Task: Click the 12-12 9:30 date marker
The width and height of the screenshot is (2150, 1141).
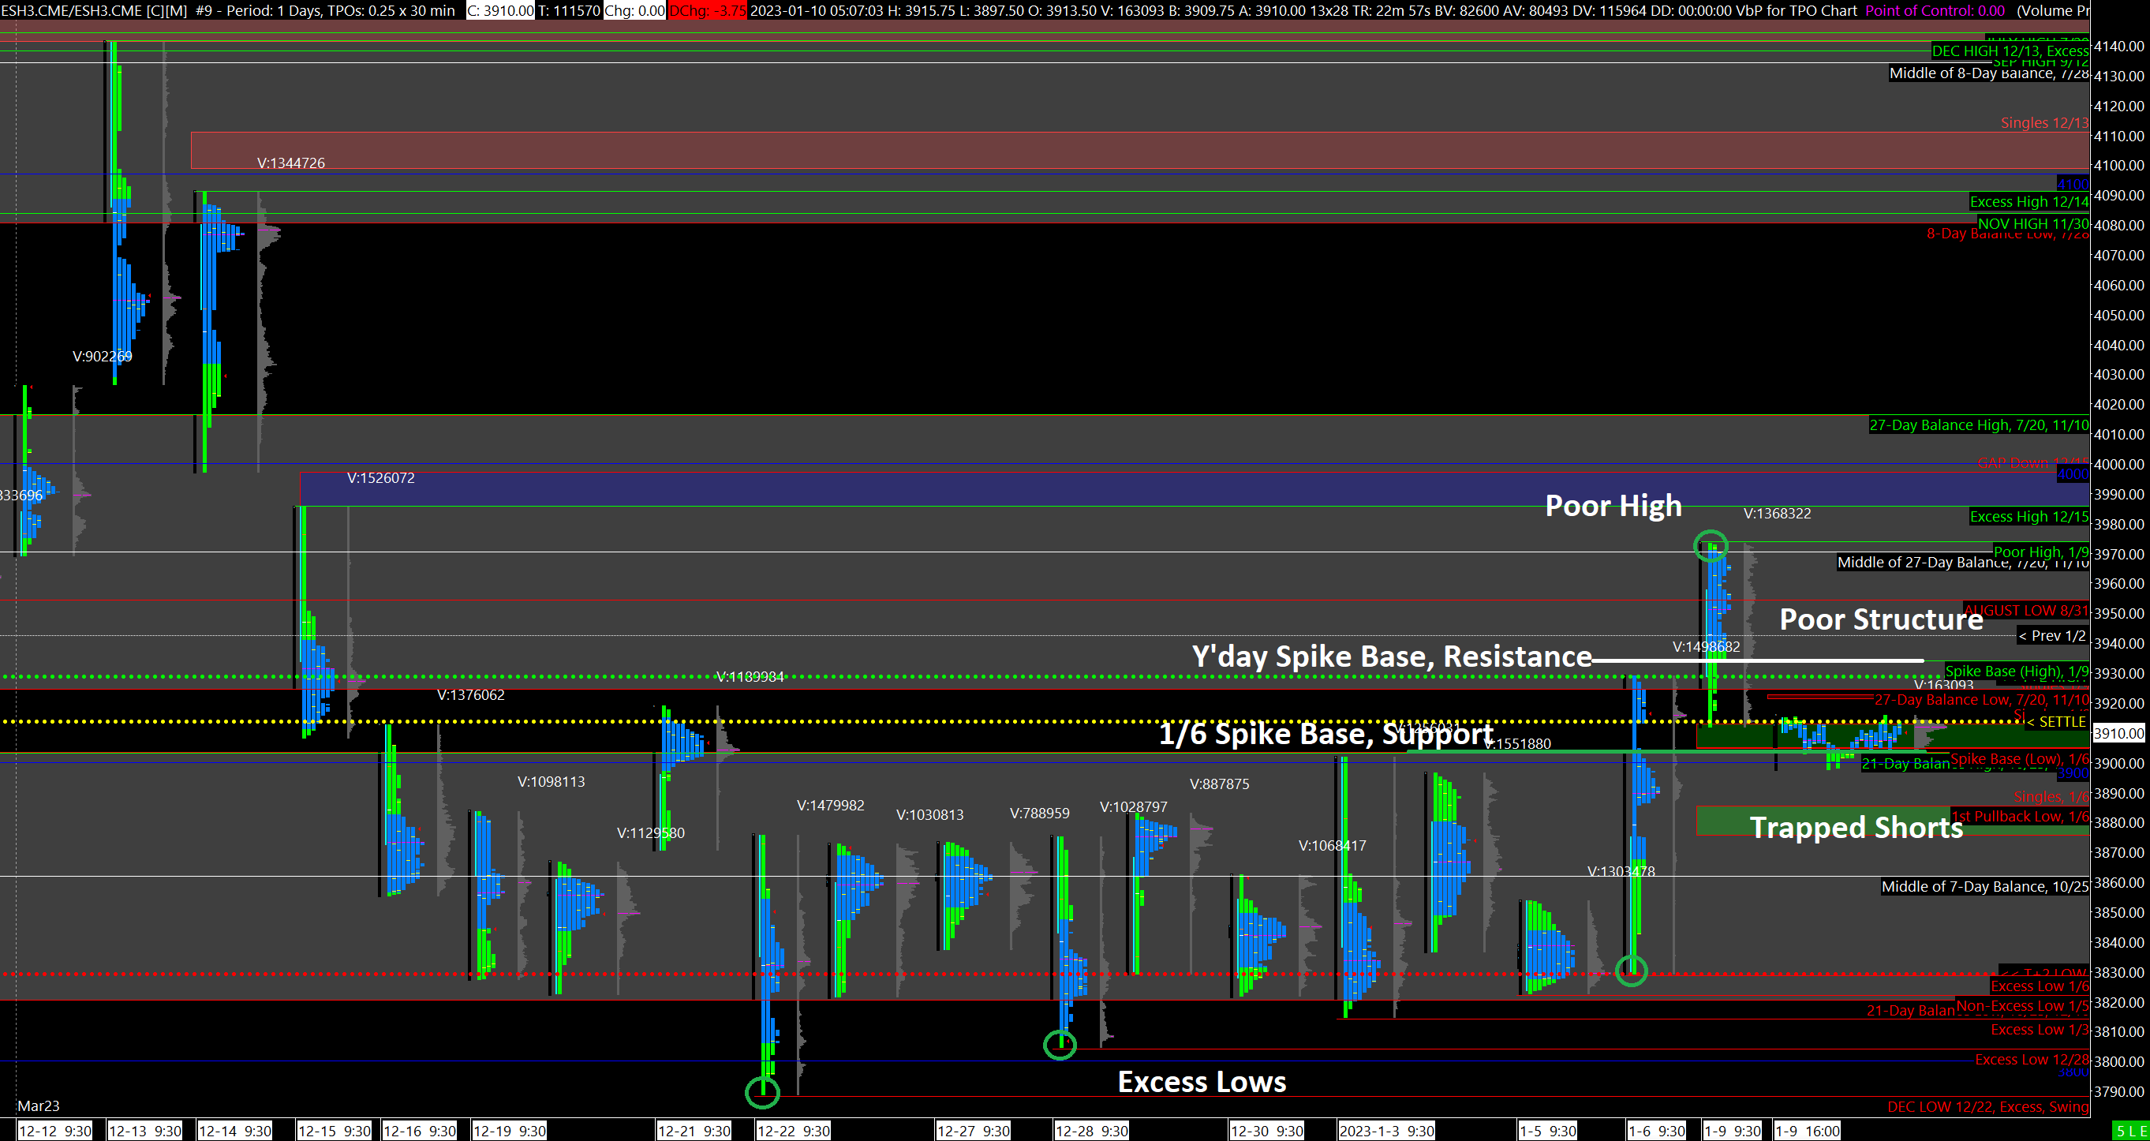Action: click(55, 1131)
